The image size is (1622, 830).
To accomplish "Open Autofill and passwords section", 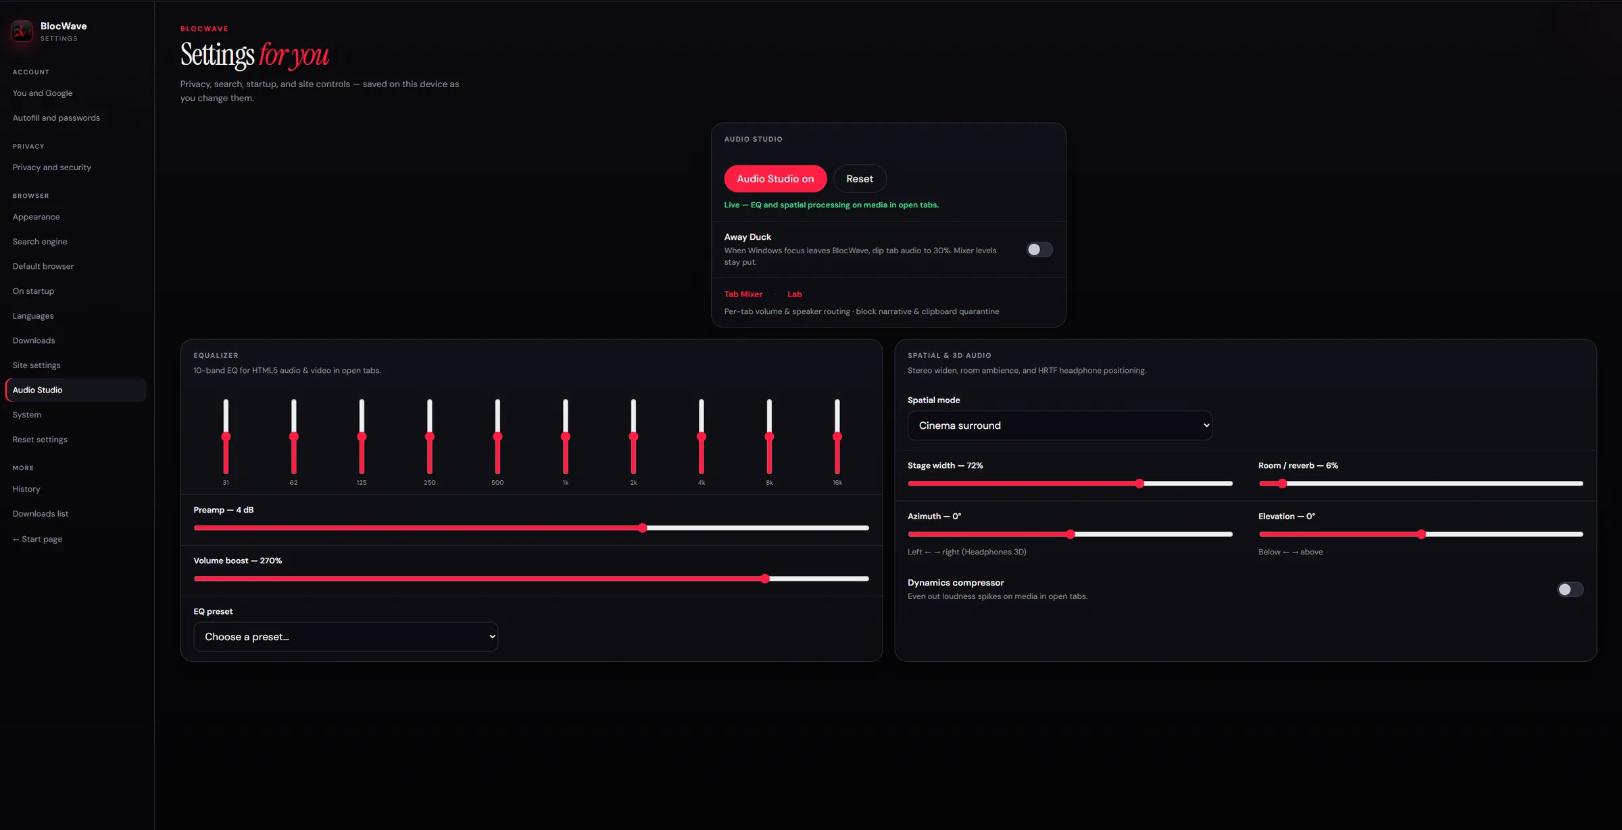I will pyautogui.click(x=76, y=118).
